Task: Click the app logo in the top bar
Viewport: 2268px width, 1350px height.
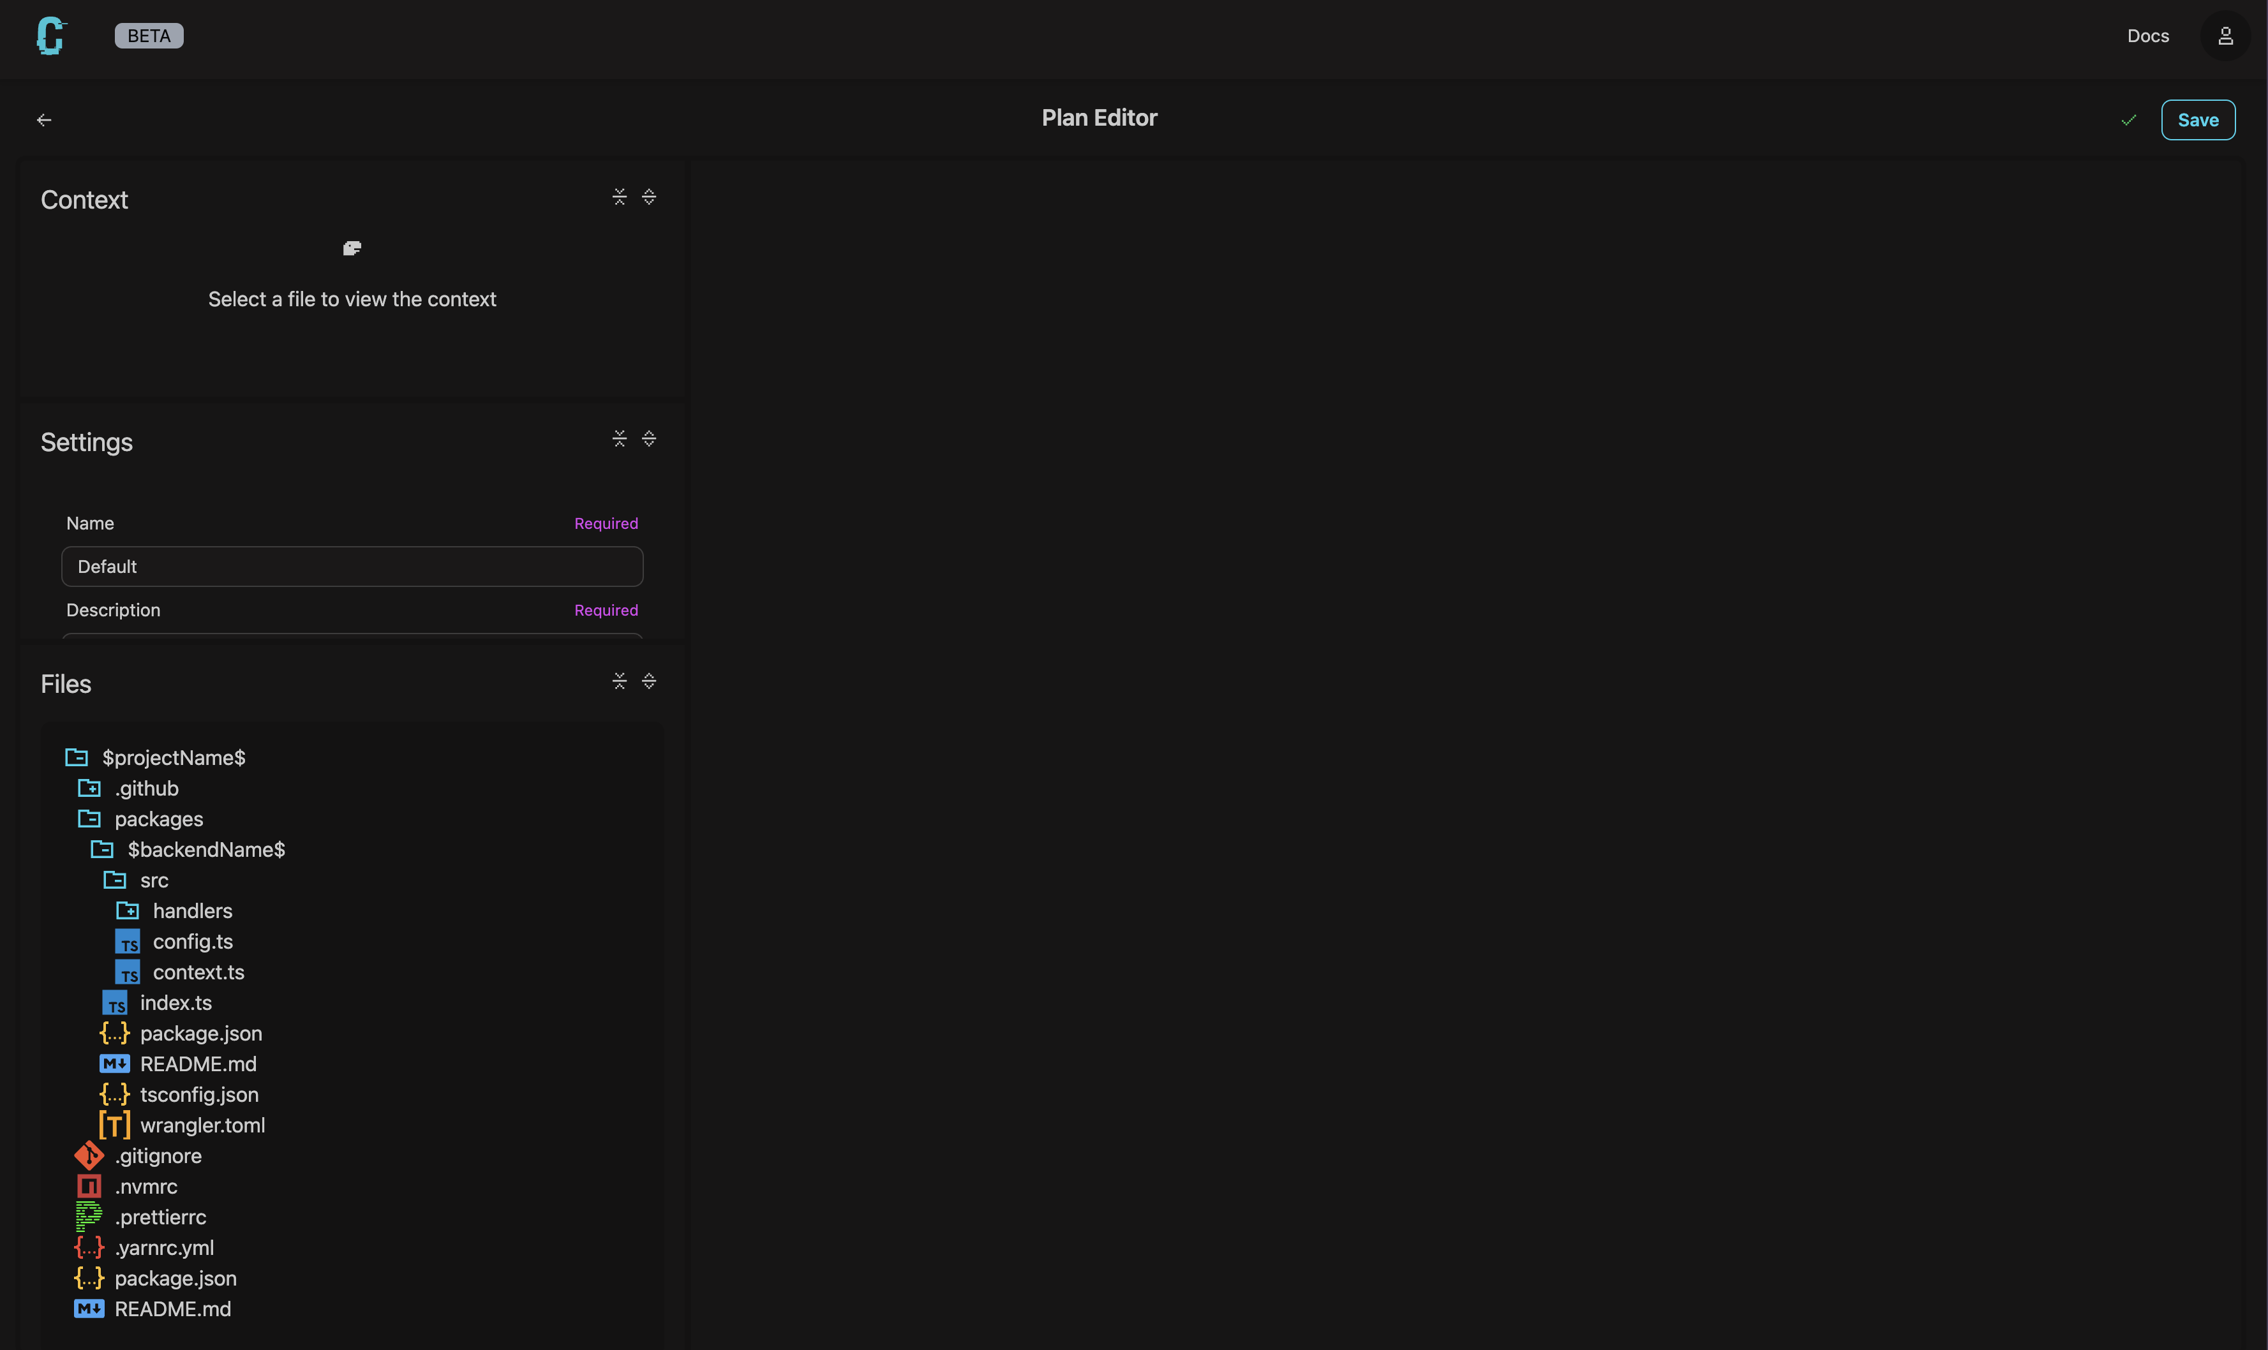Action: click(50, 36)
